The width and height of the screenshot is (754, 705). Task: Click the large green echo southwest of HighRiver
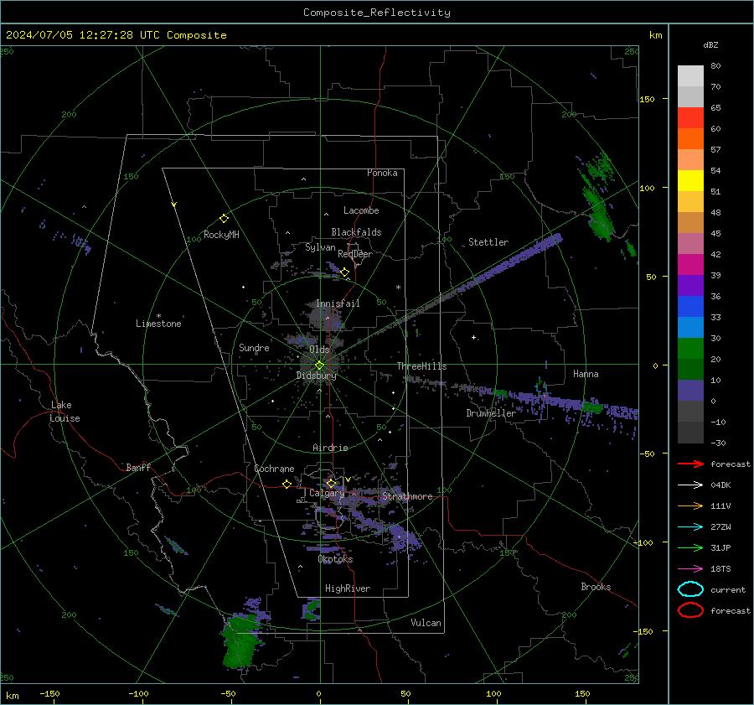[x=240, y=642]
